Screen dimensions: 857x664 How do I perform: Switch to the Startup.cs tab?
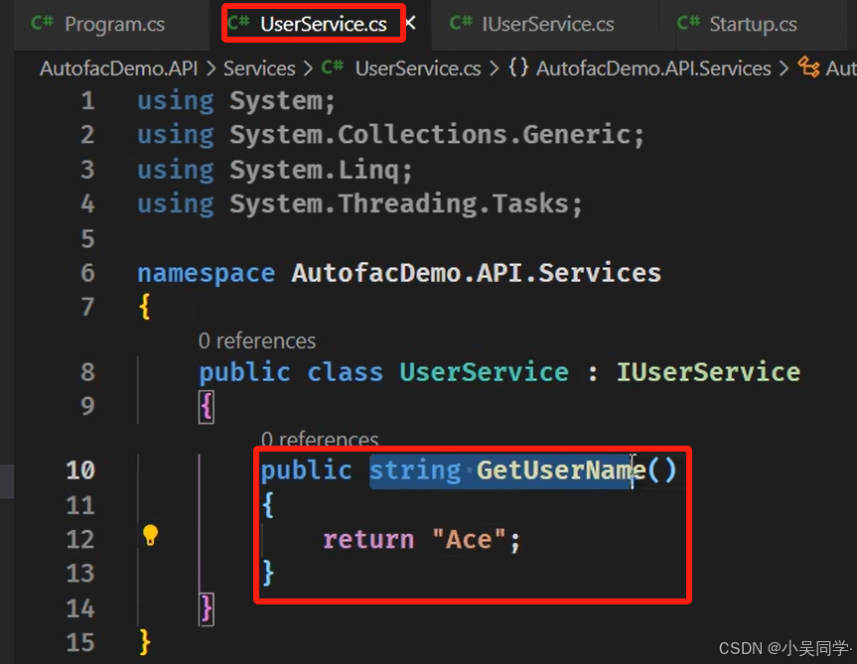(752, 25)
